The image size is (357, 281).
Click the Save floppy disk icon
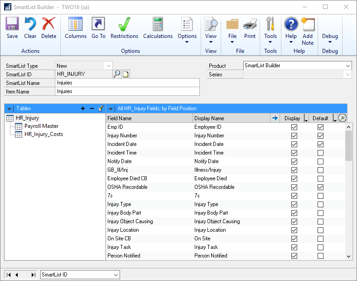pos(12,24)
